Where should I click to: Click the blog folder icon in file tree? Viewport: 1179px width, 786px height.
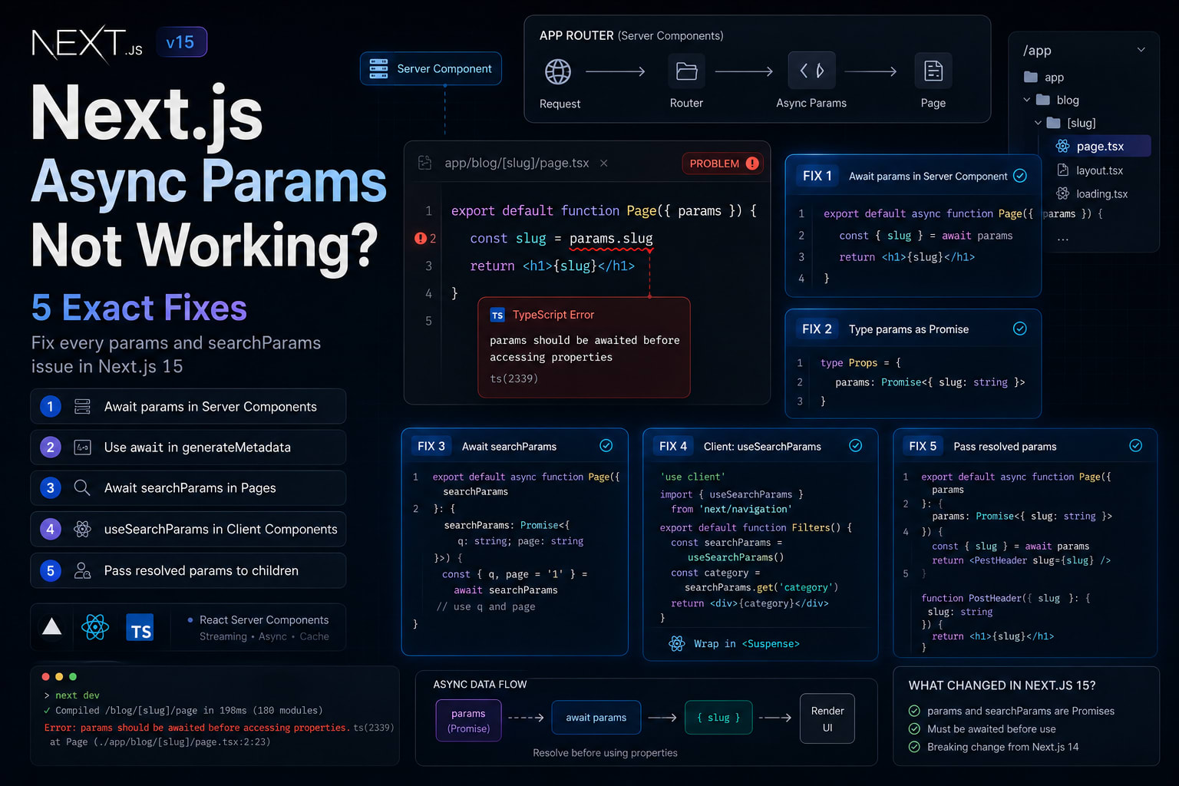point(1043,100)
